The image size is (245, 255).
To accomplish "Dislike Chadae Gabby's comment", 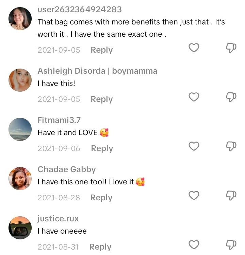I will (x=231, y=196).
